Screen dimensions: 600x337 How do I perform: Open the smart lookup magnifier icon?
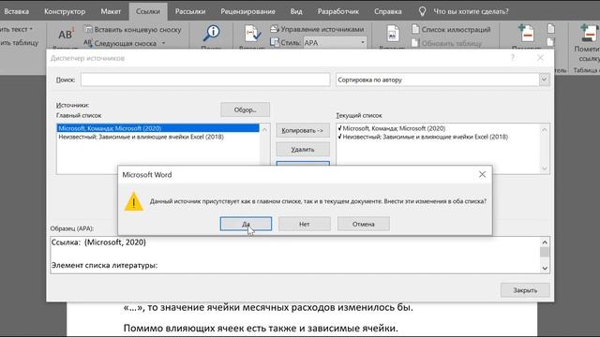(x=211, y=34)
